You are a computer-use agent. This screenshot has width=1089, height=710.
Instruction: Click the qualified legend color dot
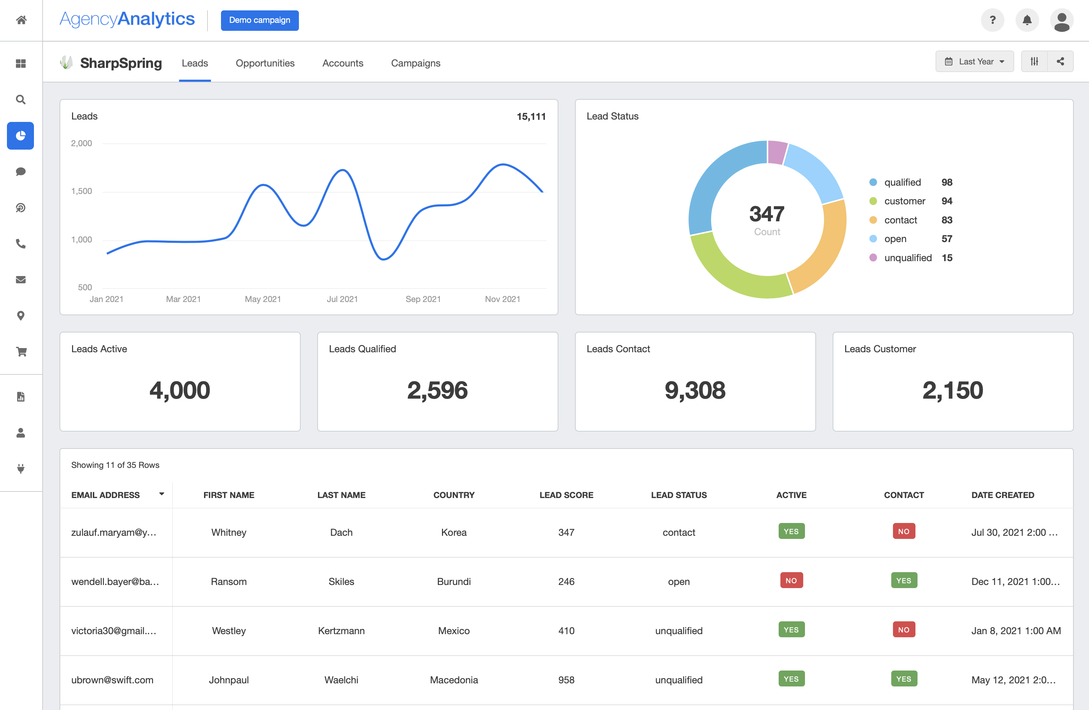click(x=873, y=182)
